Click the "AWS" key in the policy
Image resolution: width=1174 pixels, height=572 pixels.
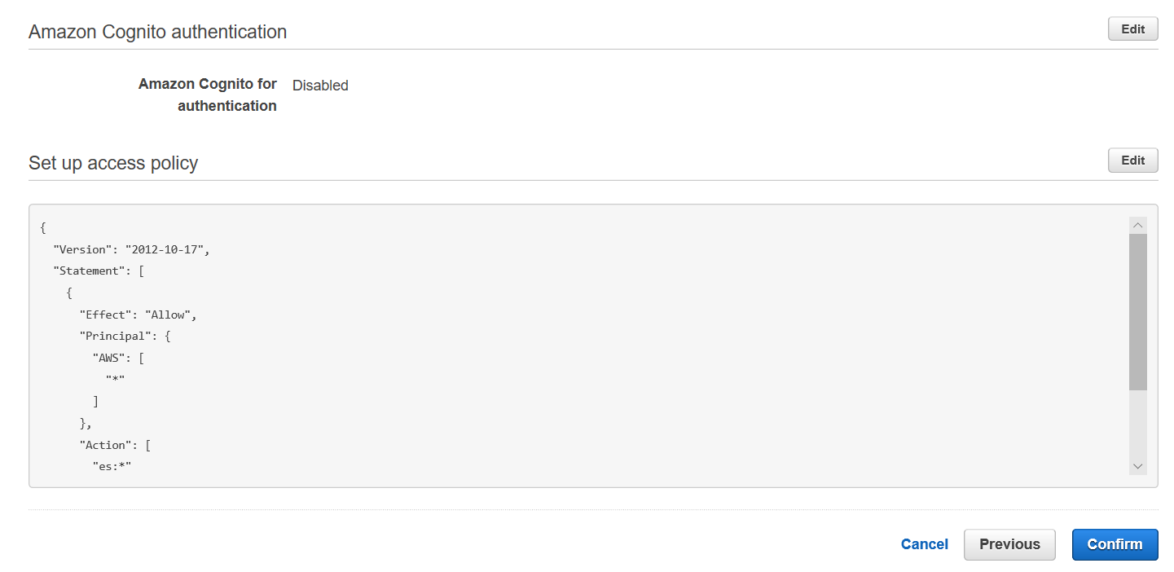coord(112,358)
